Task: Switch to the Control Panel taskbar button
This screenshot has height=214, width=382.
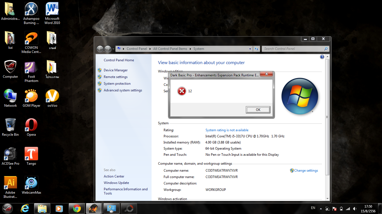Action: [112, 208]
